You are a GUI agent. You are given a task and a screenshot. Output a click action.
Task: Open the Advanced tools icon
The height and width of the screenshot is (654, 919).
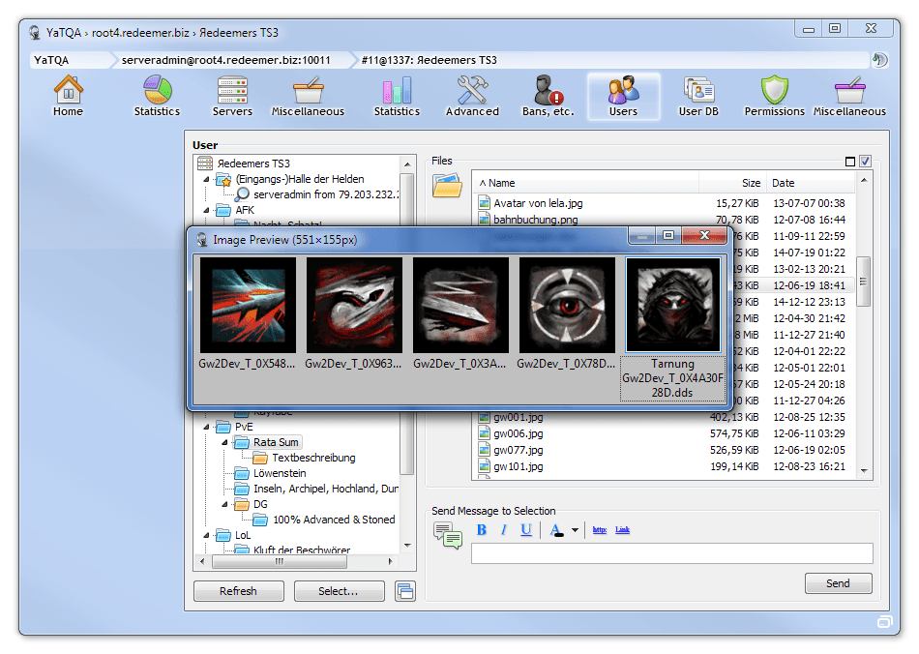point(472,97)
